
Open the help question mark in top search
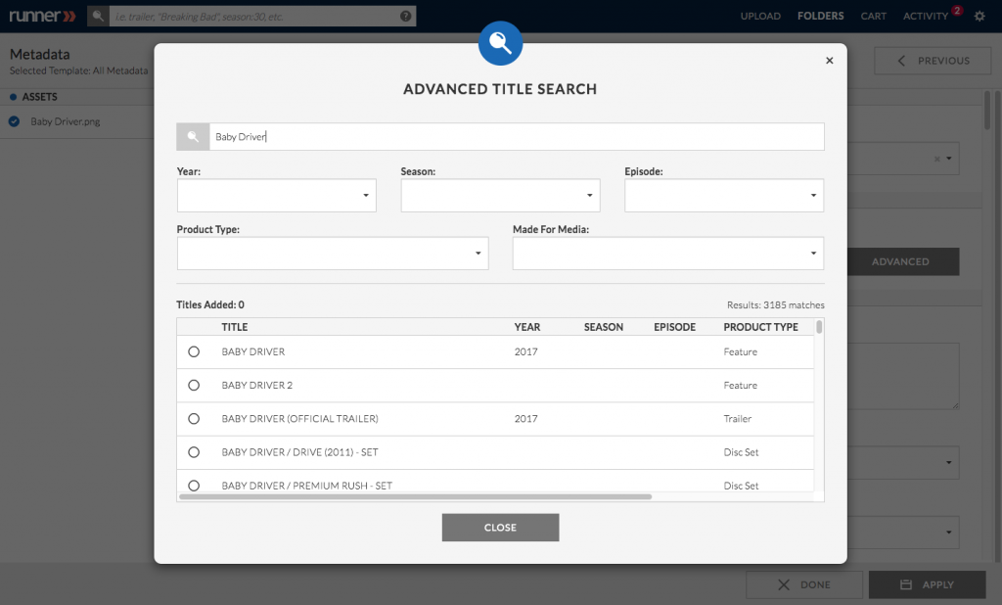pos(406,16)
